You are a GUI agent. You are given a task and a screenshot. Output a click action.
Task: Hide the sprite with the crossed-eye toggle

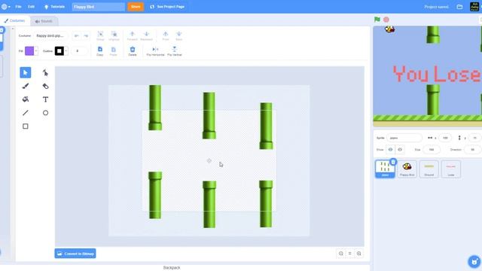(400, 150)
